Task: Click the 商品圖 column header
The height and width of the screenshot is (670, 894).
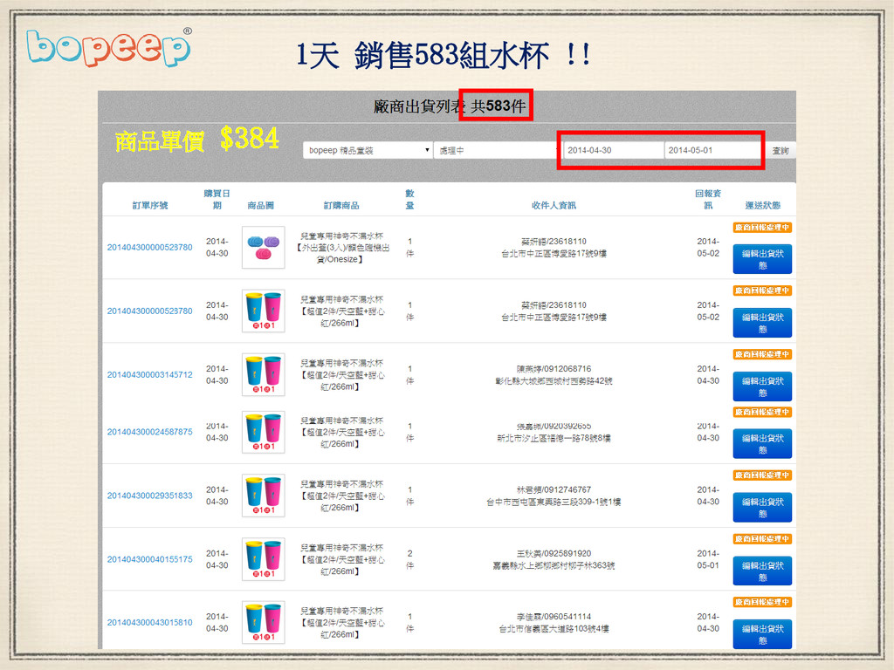Action: 260,205
